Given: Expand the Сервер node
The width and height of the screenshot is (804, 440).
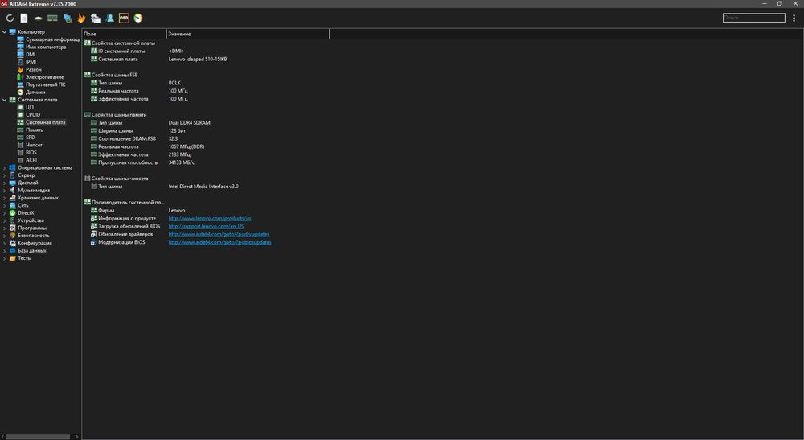Looking at the screenshot, I should (5, 175).
